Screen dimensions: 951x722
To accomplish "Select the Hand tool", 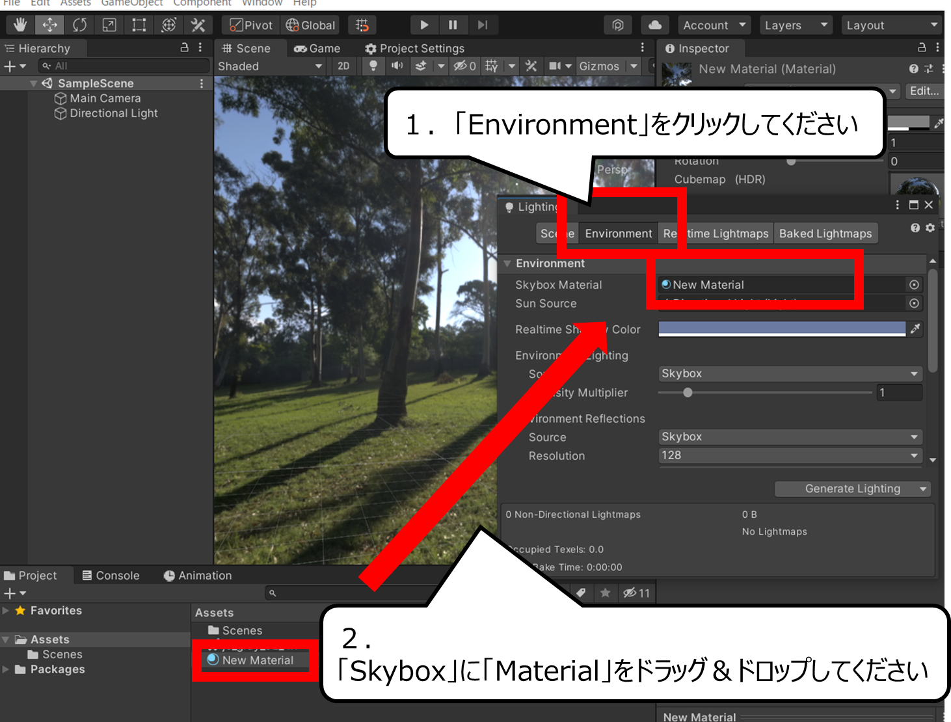I will pyautogui.click(x=20, y=25).
